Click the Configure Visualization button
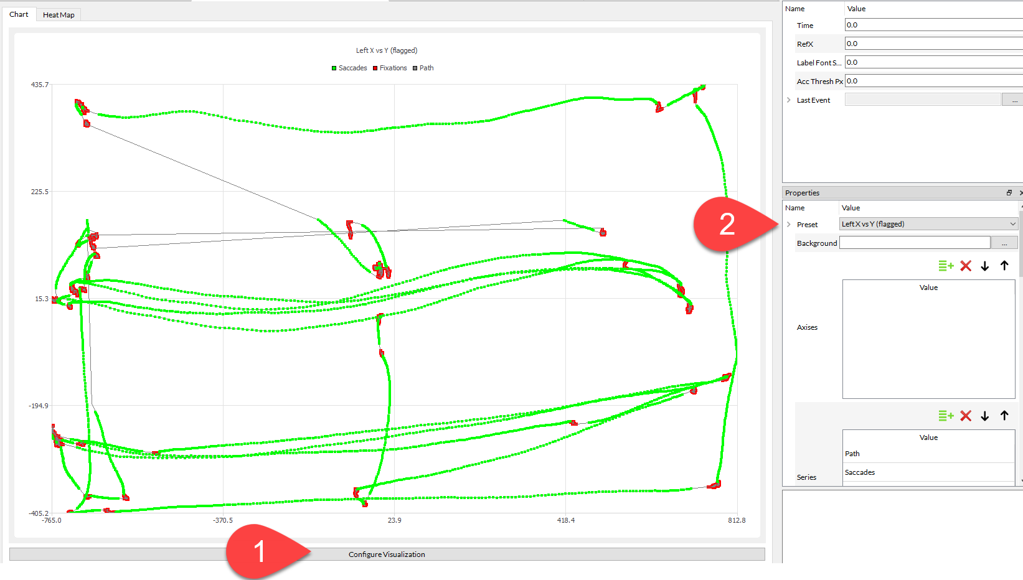This screenshot has height=580, width=1023. (387, 554)
